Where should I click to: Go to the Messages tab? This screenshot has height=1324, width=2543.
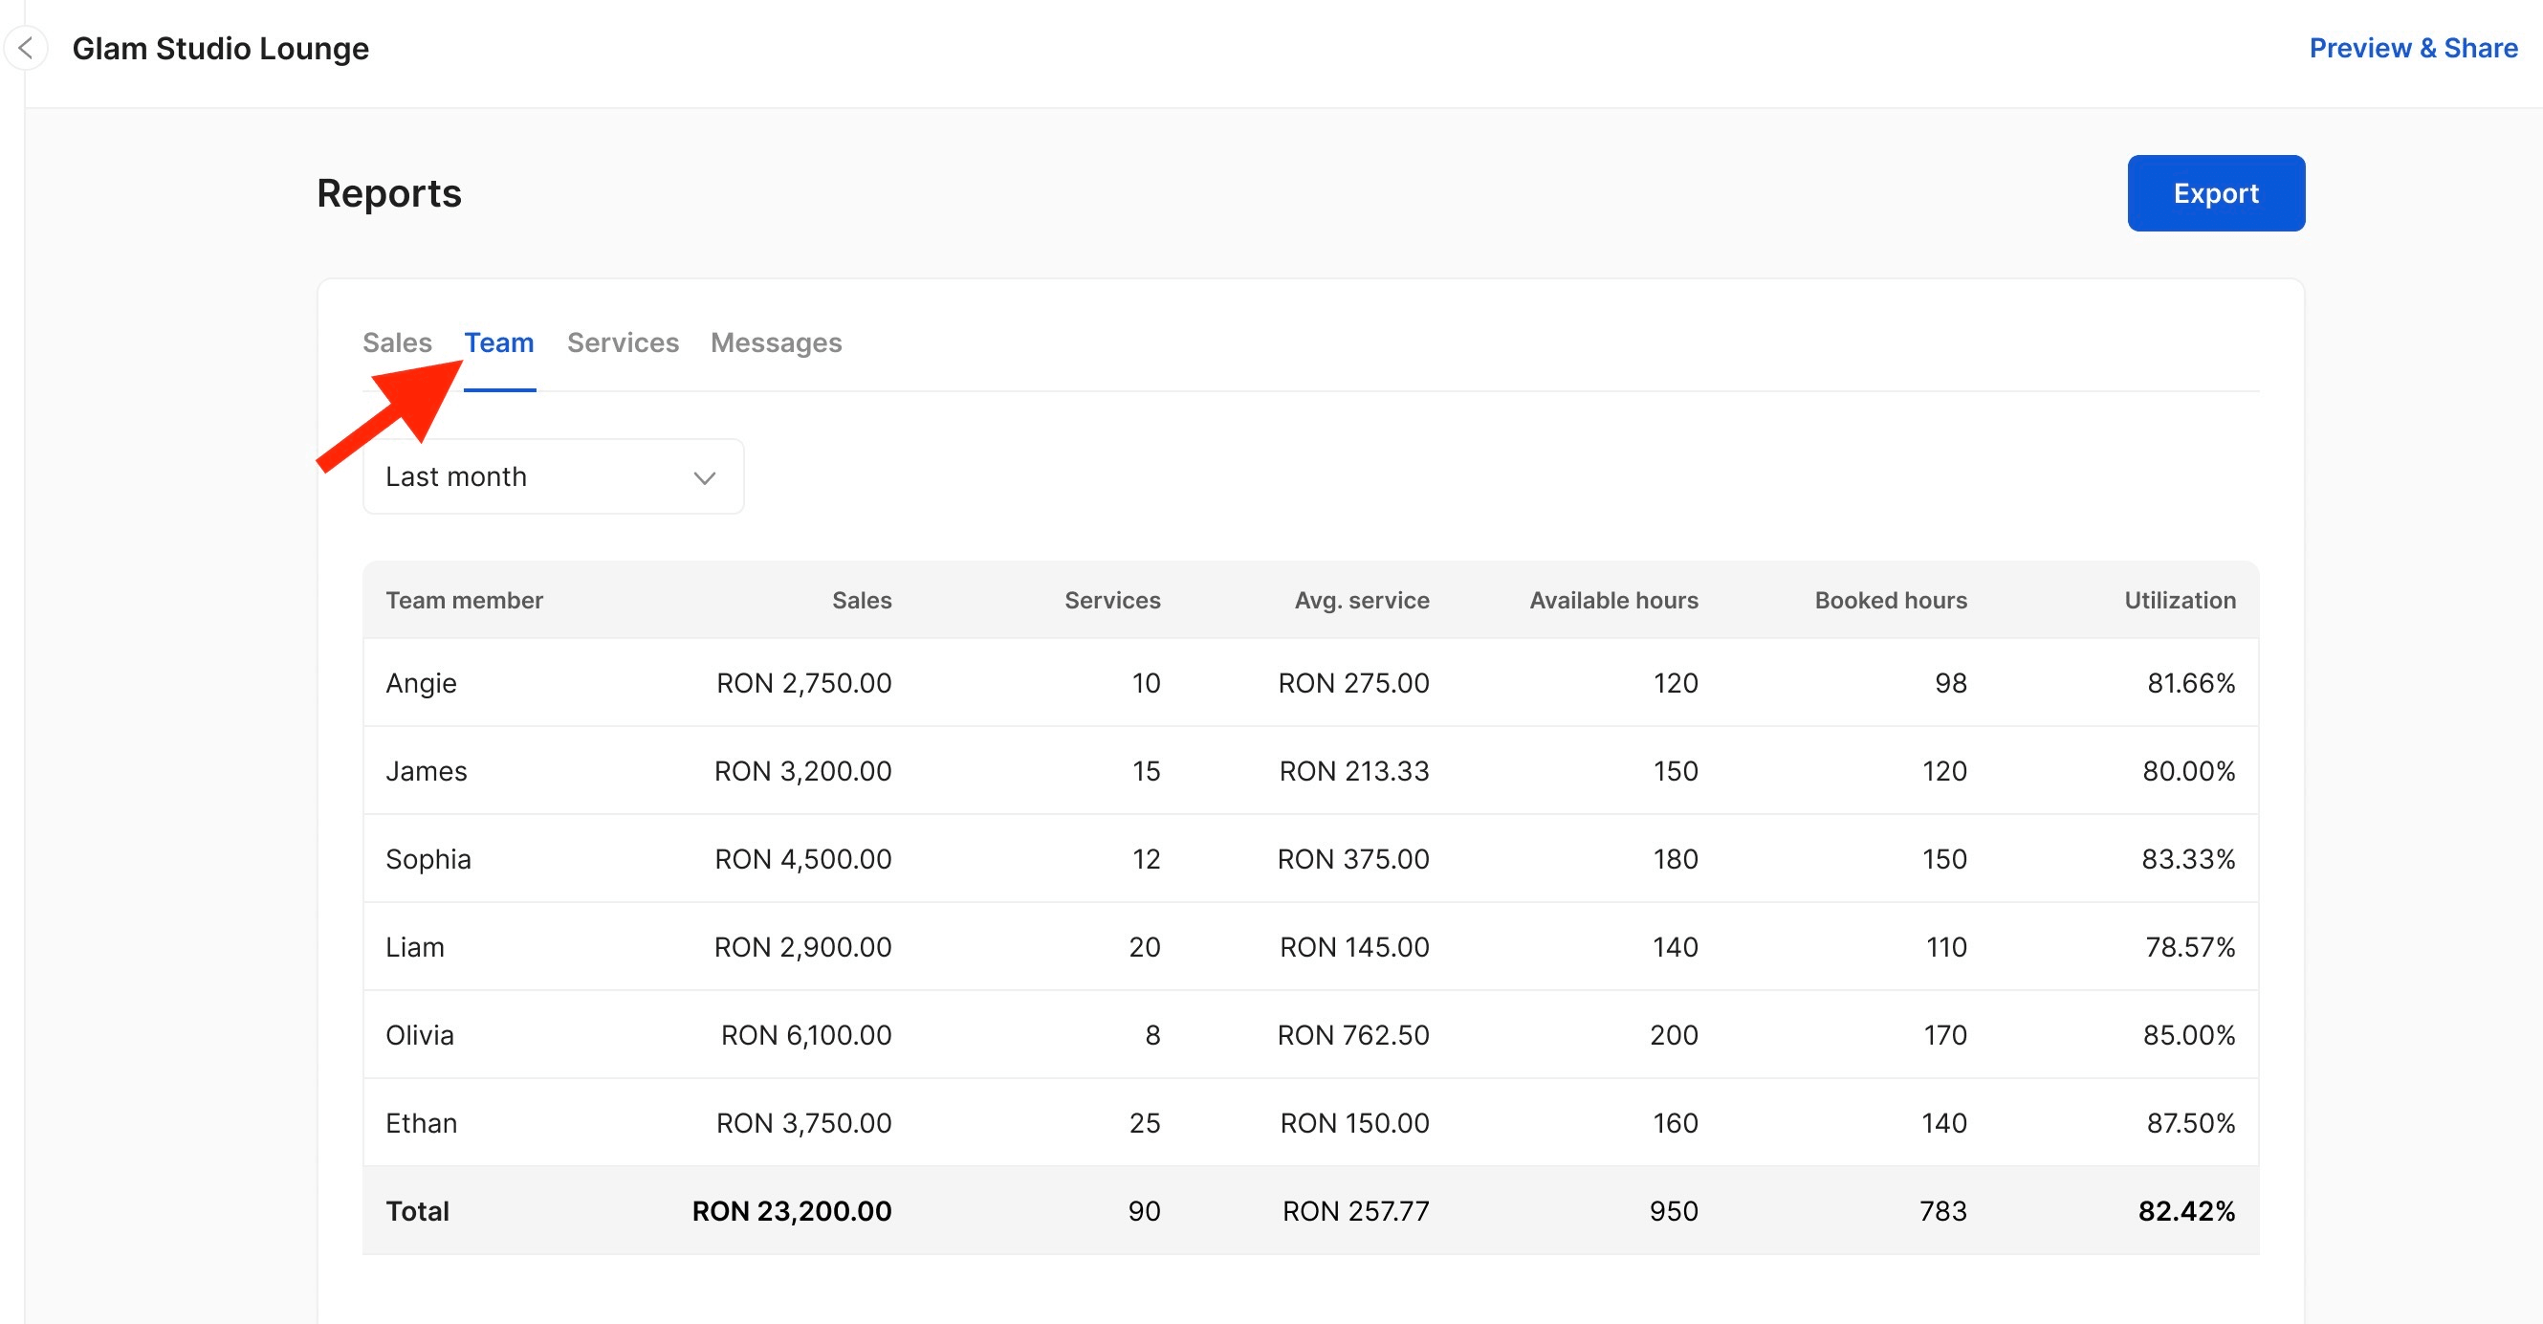(x=775, y=342)
